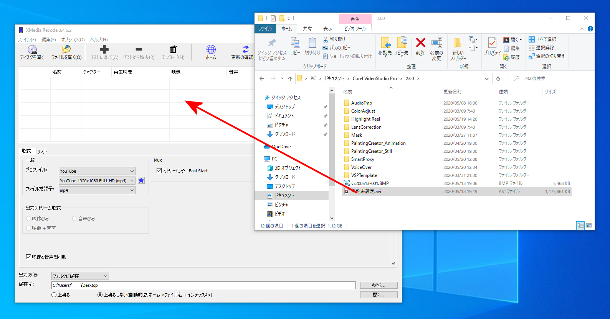Click Copy to icon in Explorer ribbon

pos(401,47)
